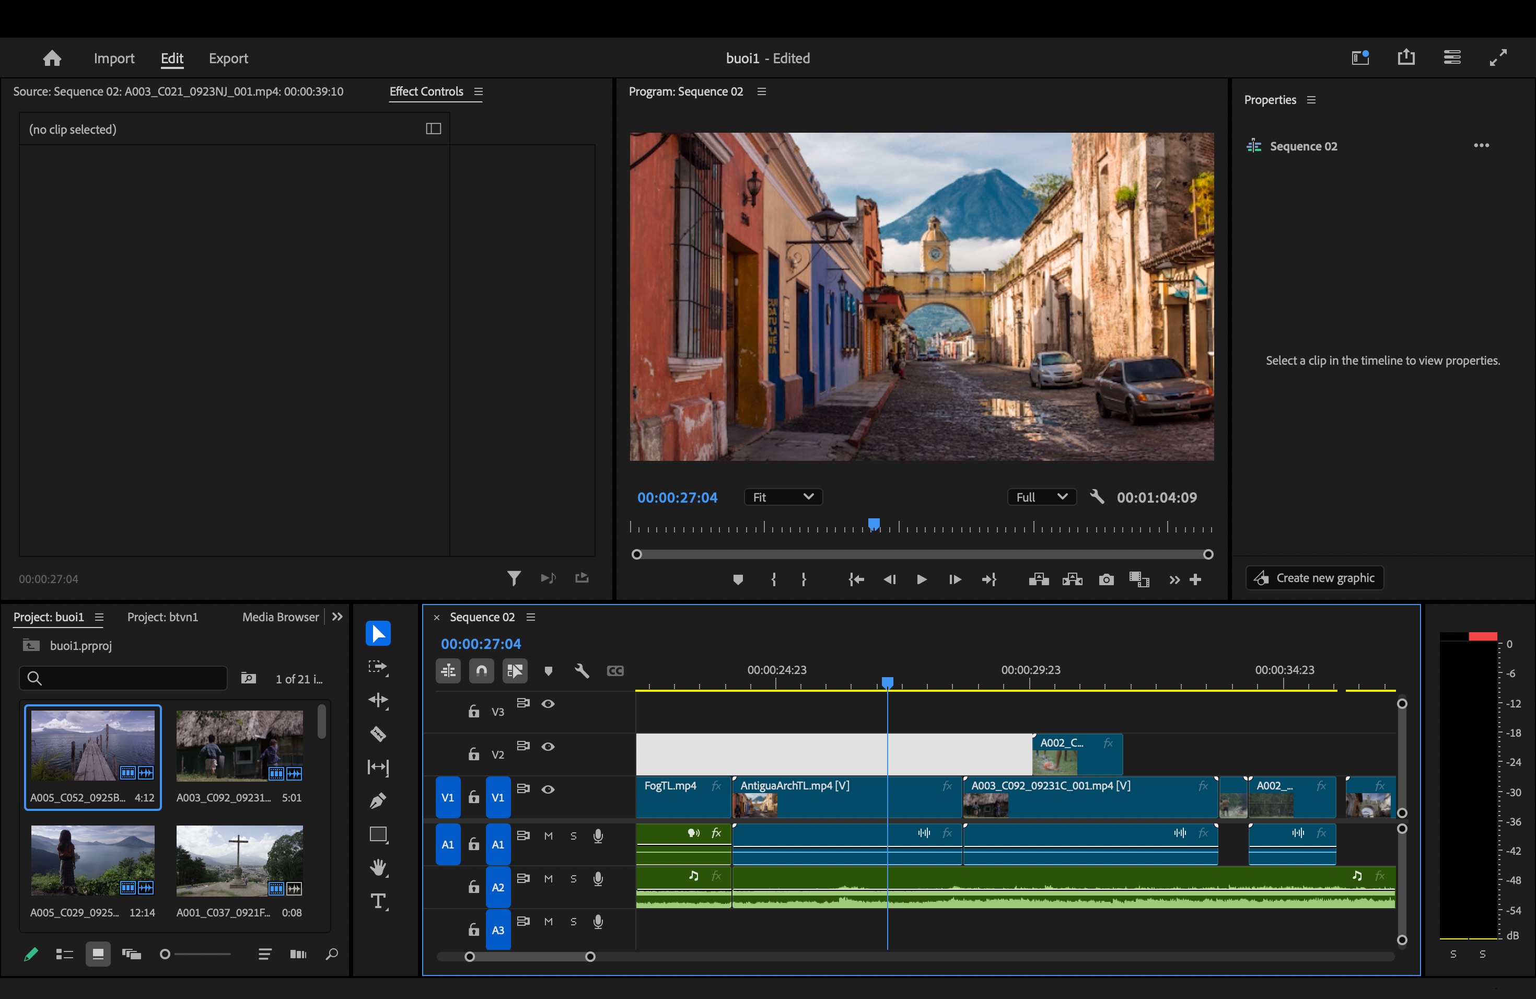
Task: Click the Go to In button
Action: point(856,579)
